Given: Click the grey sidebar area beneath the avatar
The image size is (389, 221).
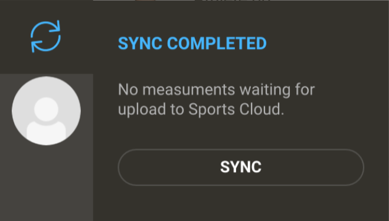Looking at the screenshot, I should tap(47, 183).
